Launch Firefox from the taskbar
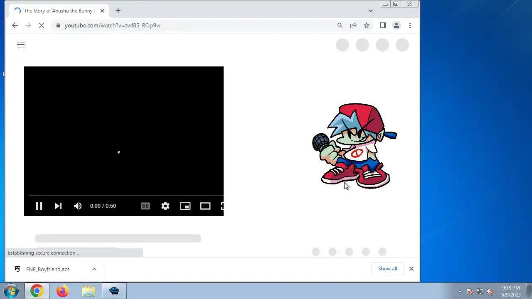Screen dimensions: 532x299 [x=63, y=291]
